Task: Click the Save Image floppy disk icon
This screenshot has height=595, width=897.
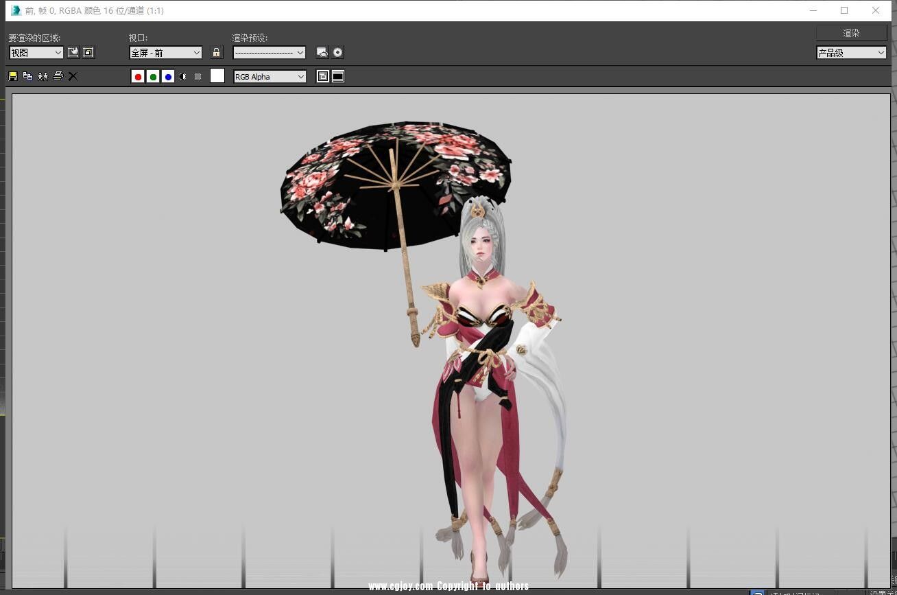Action: 12,76
